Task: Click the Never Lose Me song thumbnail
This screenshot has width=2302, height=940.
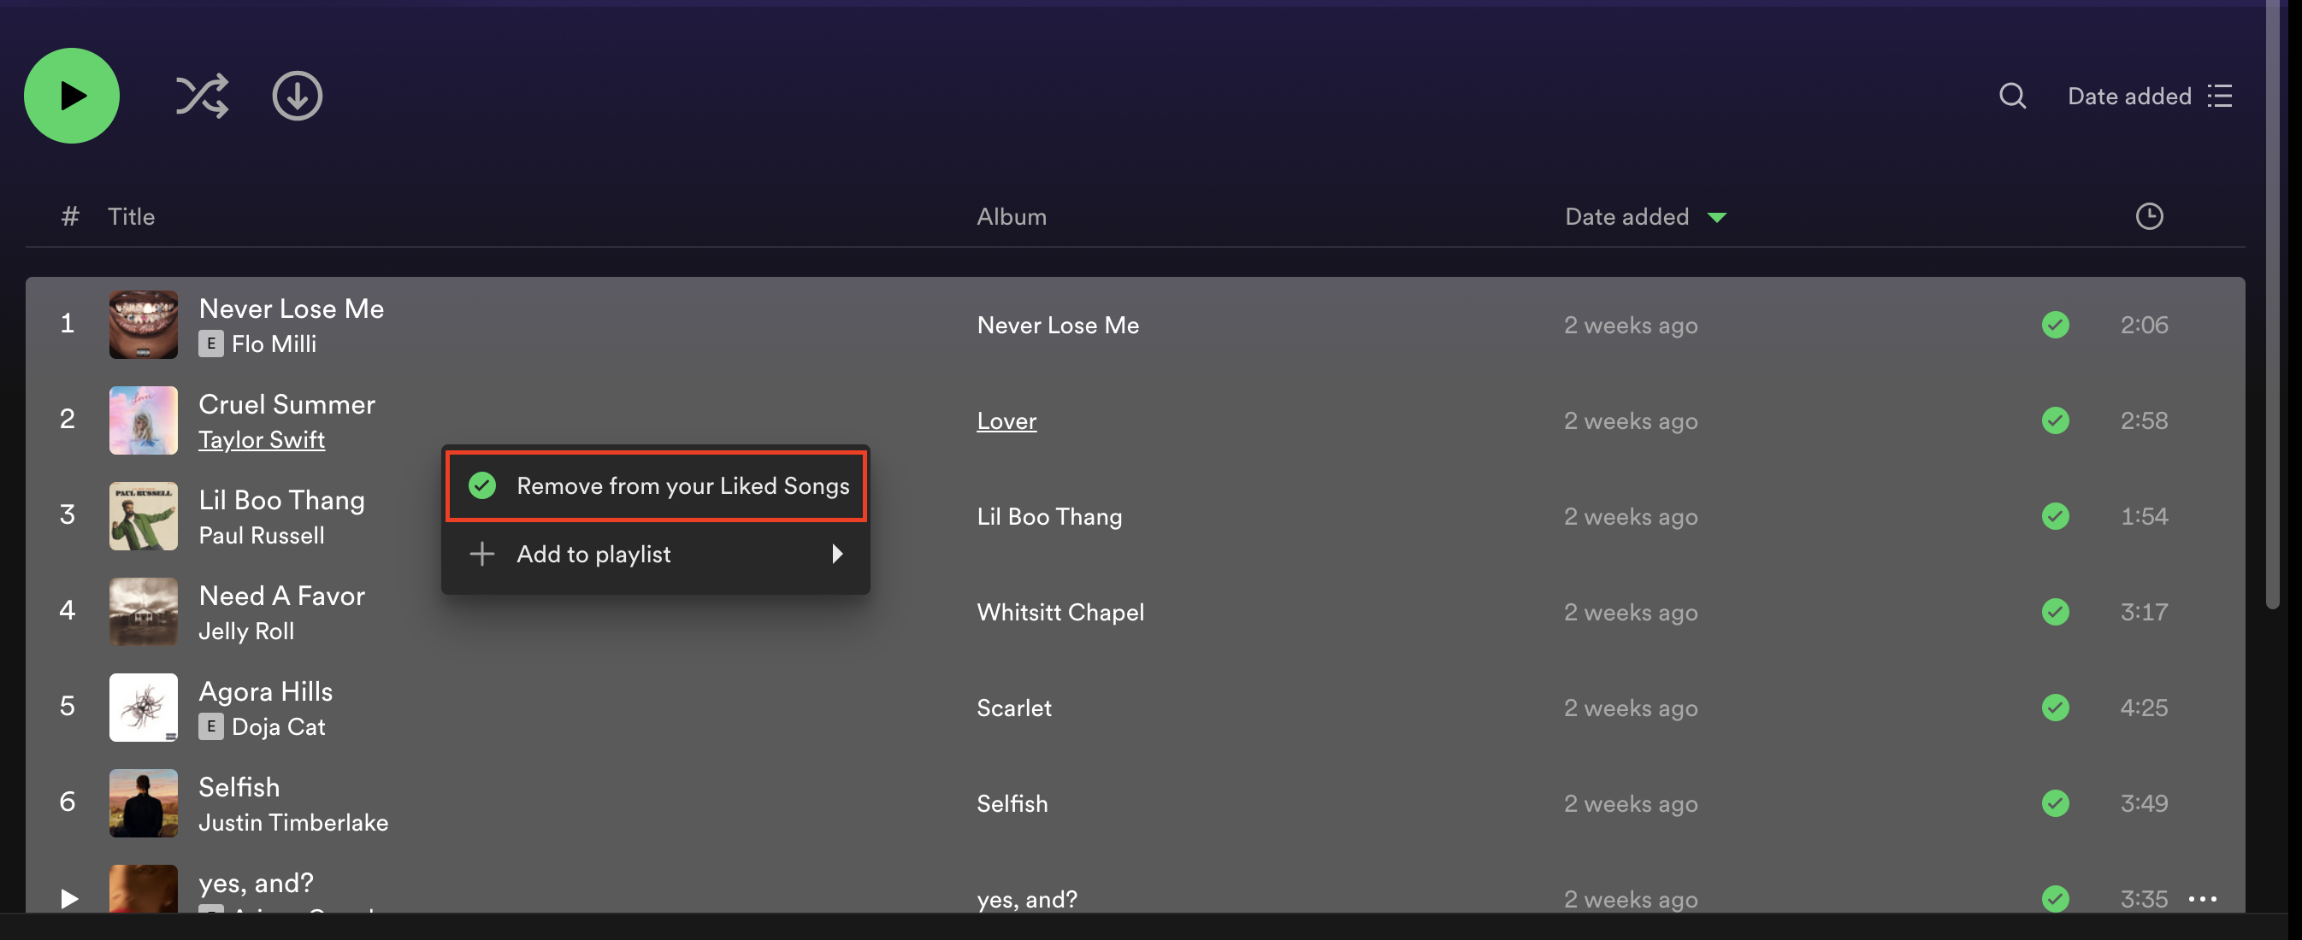Action: [x=143, y=324]
